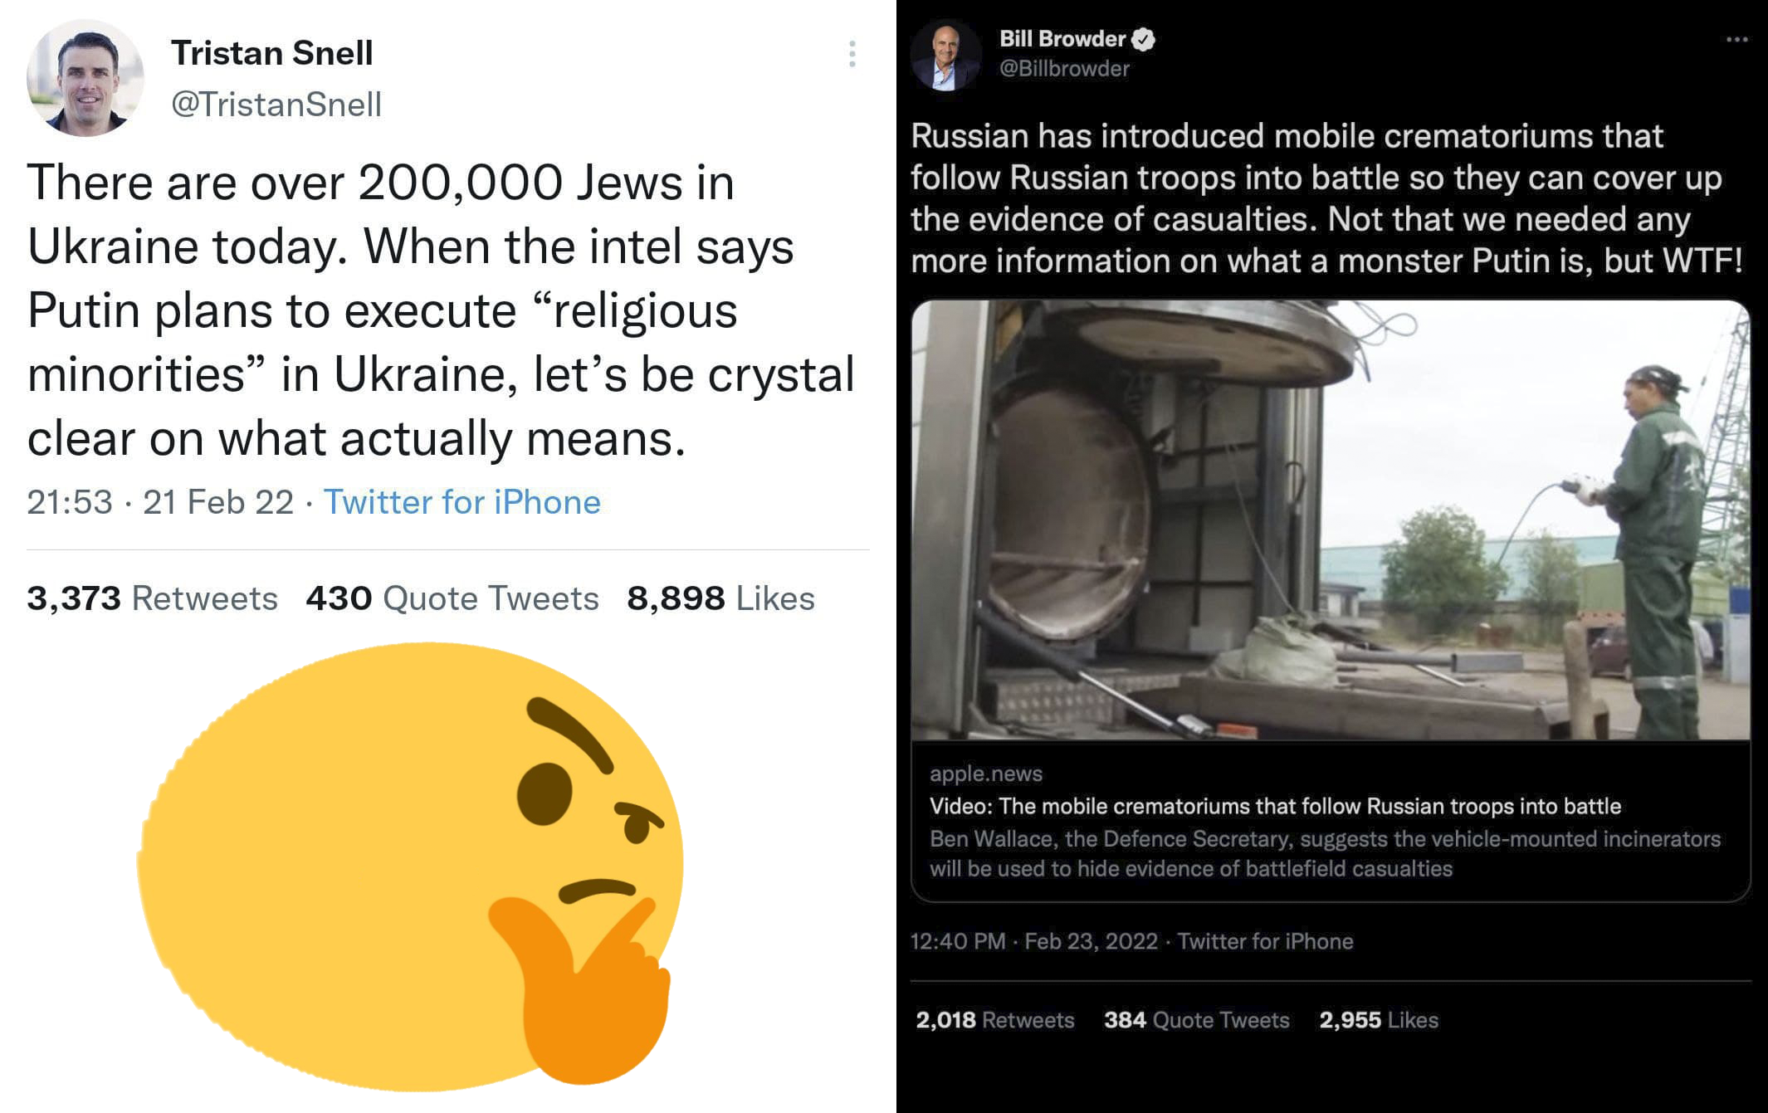Open the three-dot menu on Tristan Snell's tweet
Screen dimensions: 1768x1113
tap(852, 54)
